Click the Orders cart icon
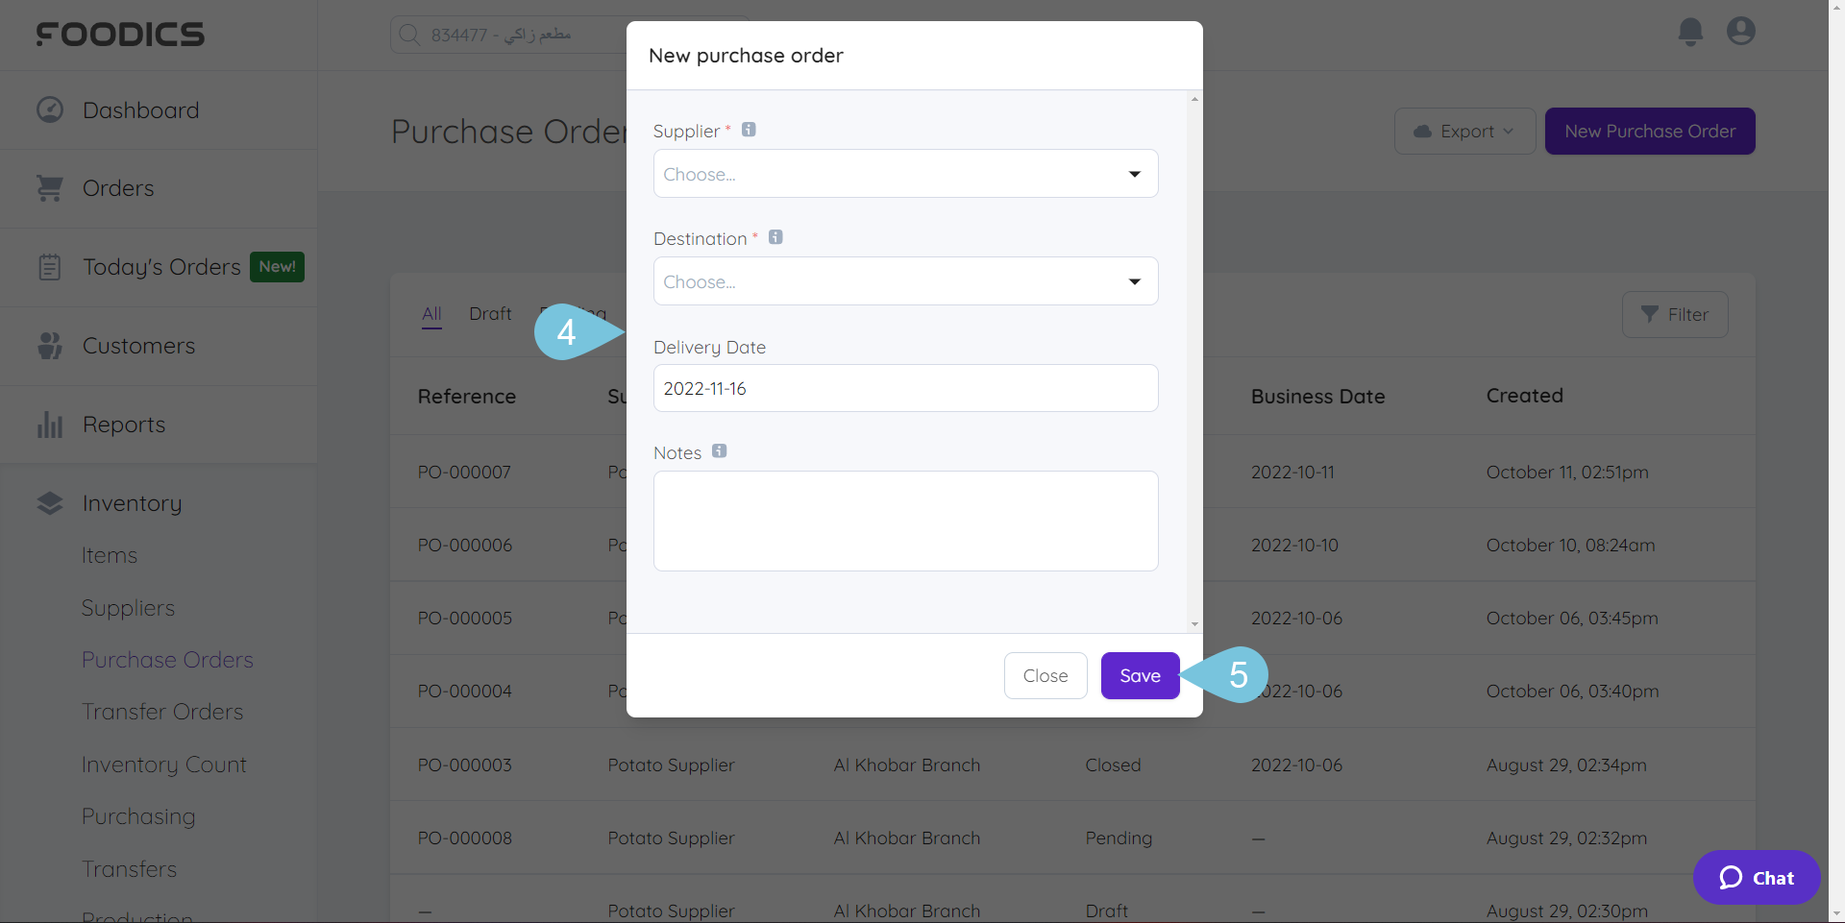The image size is (1845, 923). point(49,188)
